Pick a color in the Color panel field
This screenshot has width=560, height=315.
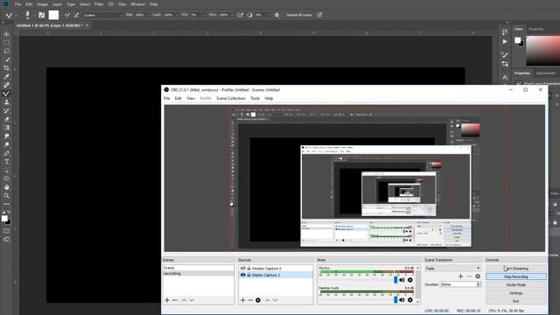(x=542, y=51)
